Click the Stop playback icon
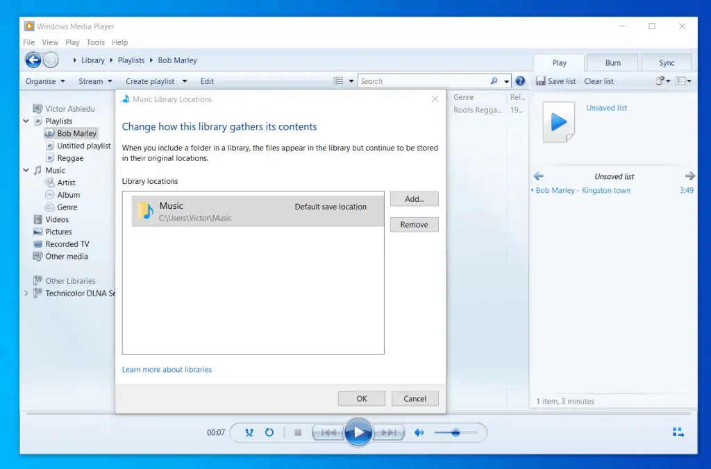711x469 pixels. coord(297,432)
